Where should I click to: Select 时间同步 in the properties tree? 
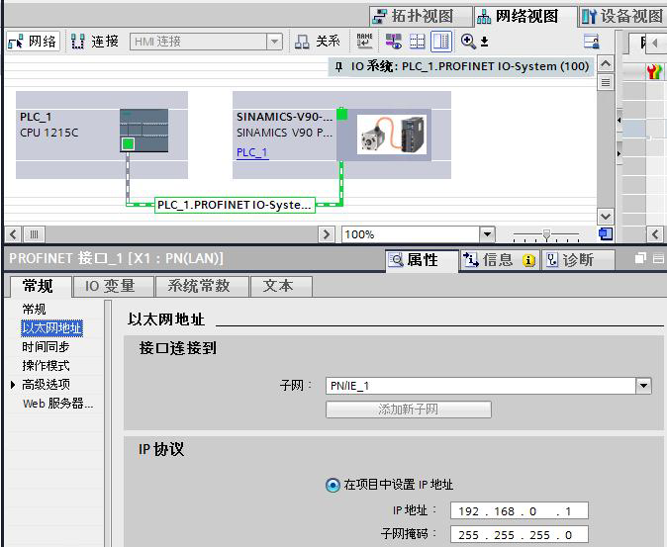coord(46,347)
